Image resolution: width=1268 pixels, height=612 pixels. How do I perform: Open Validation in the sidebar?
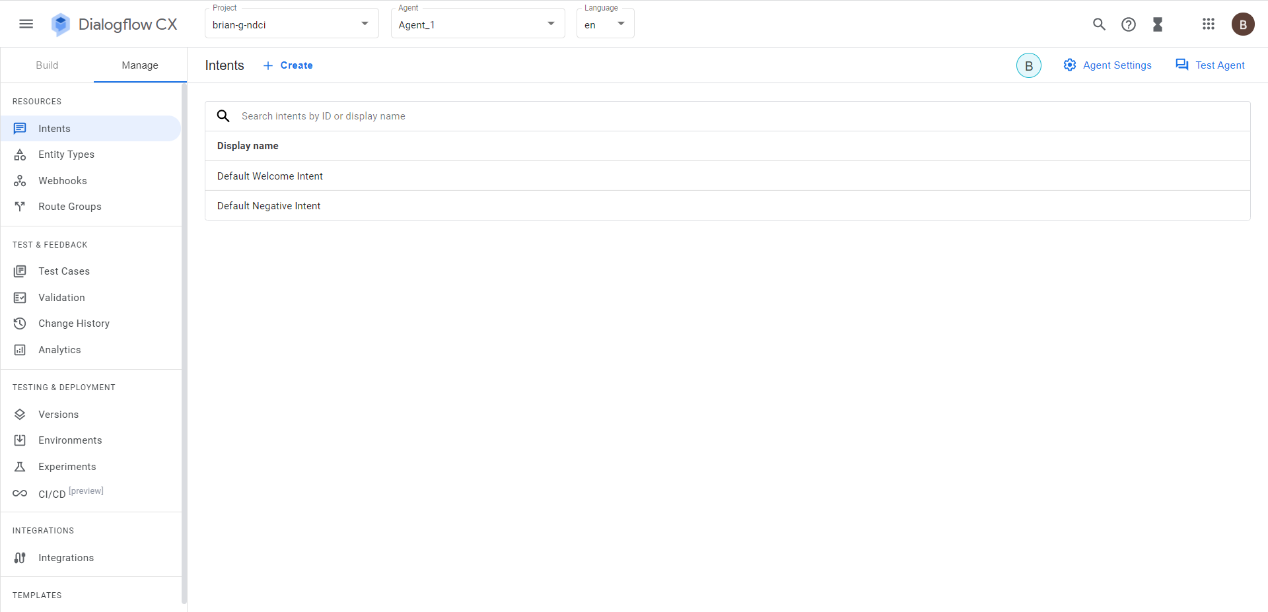point(90,298)
